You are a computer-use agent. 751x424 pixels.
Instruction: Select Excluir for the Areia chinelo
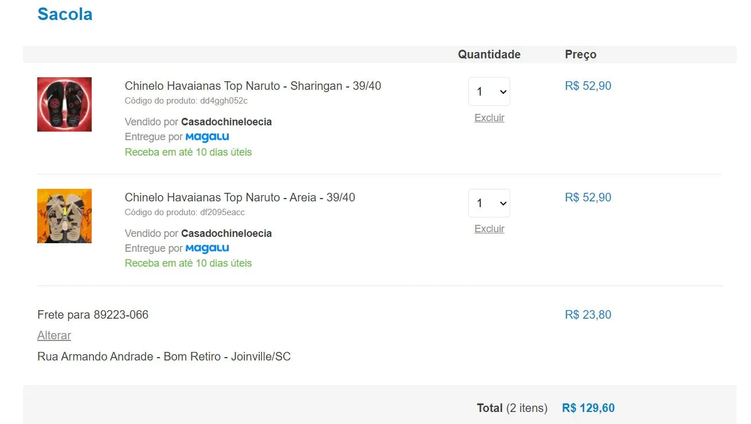click(x=489, y=228)
